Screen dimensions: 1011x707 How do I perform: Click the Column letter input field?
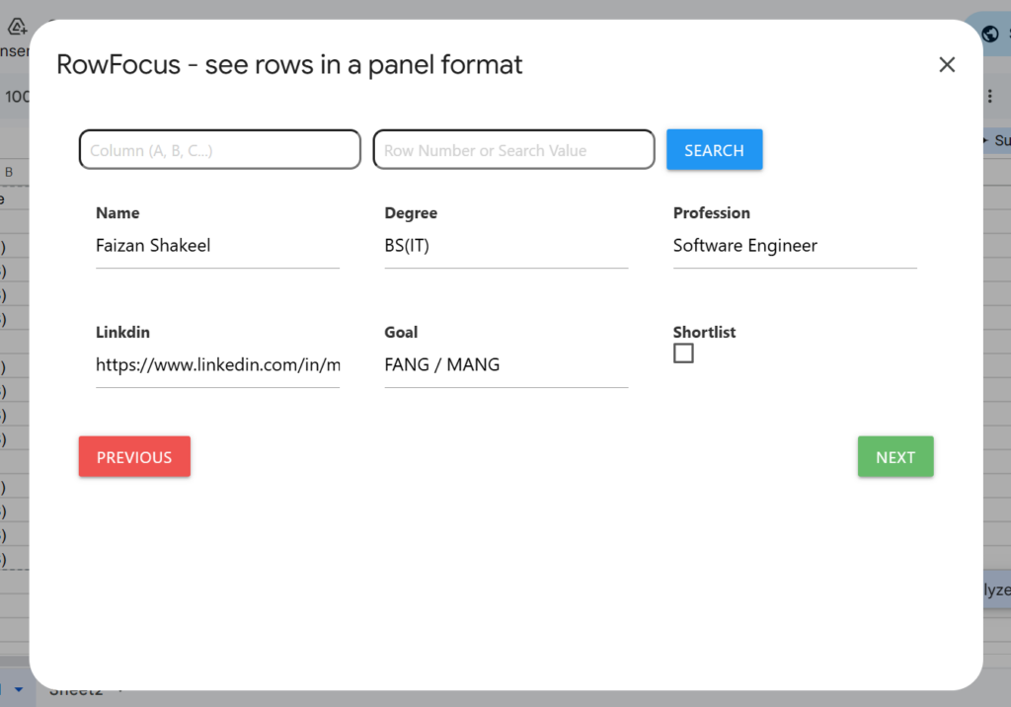coord(219,150)
